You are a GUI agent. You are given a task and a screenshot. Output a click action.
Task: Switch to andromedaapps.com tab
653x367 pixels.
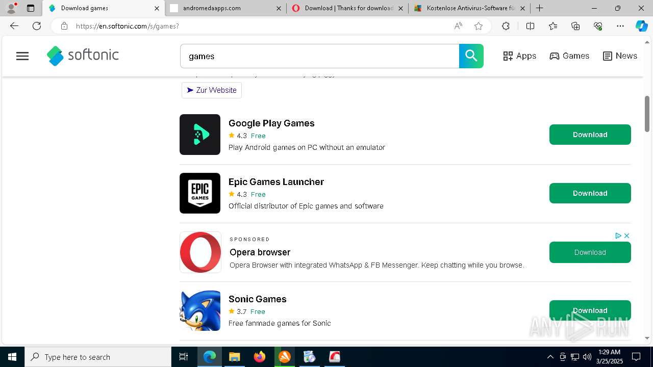point(225,8)
